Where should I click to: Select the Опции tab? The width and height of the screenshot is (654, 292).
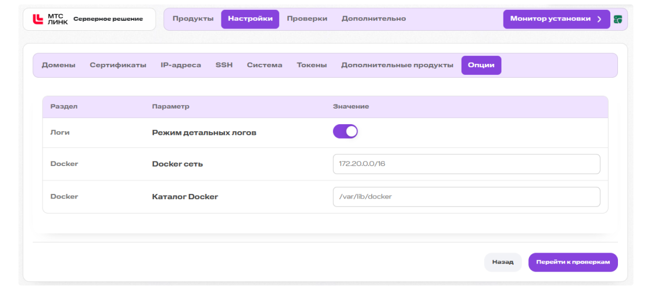pyautogui.click(x=481, y=66)
